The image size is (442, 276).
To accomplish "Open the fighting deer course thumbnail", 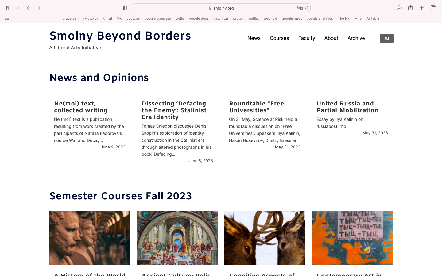I will [265, 238].
